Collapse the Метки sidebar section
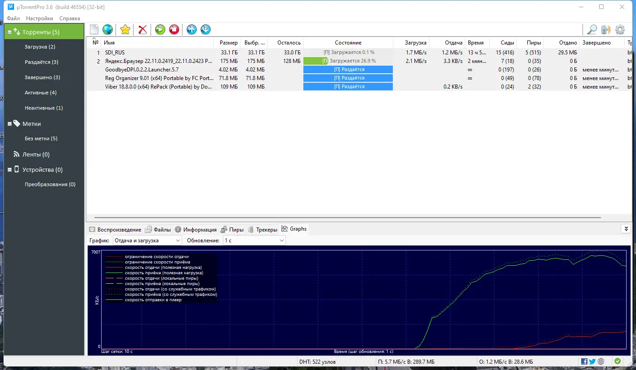Image resolution: width=636 pixels, height=370 pixels. 9,124
